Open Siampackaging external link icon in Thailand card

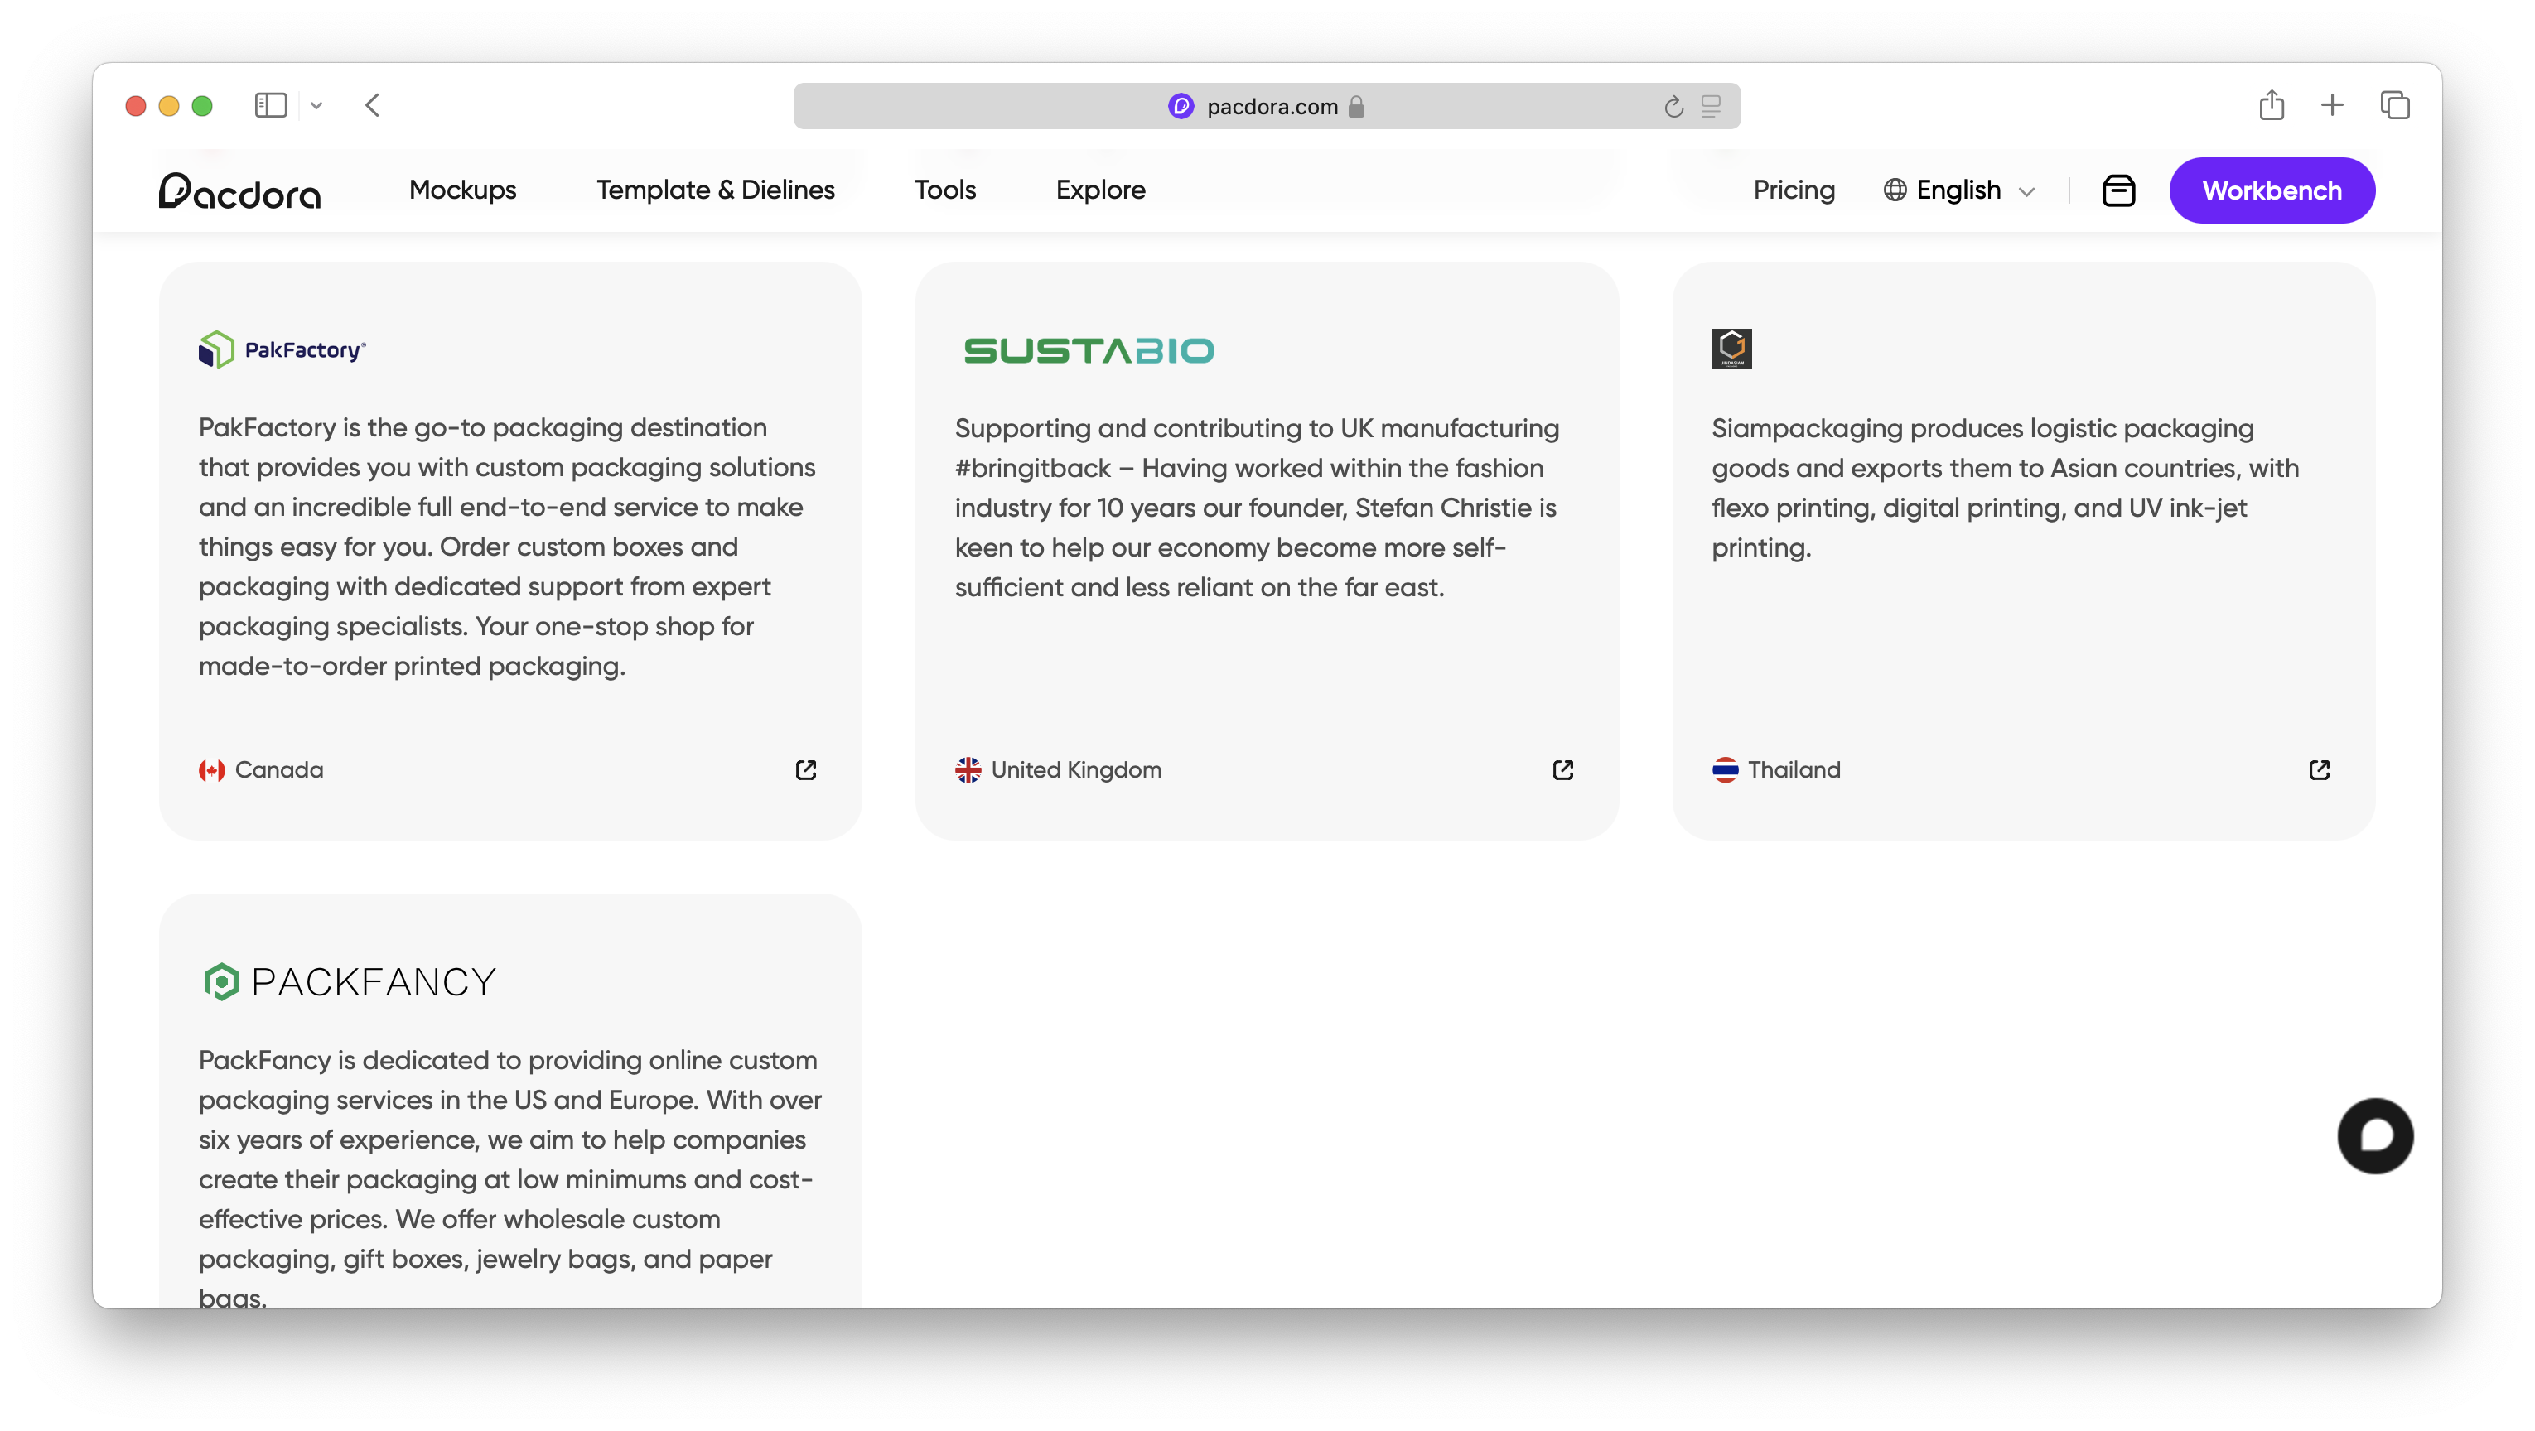[x=2320, y=770]
